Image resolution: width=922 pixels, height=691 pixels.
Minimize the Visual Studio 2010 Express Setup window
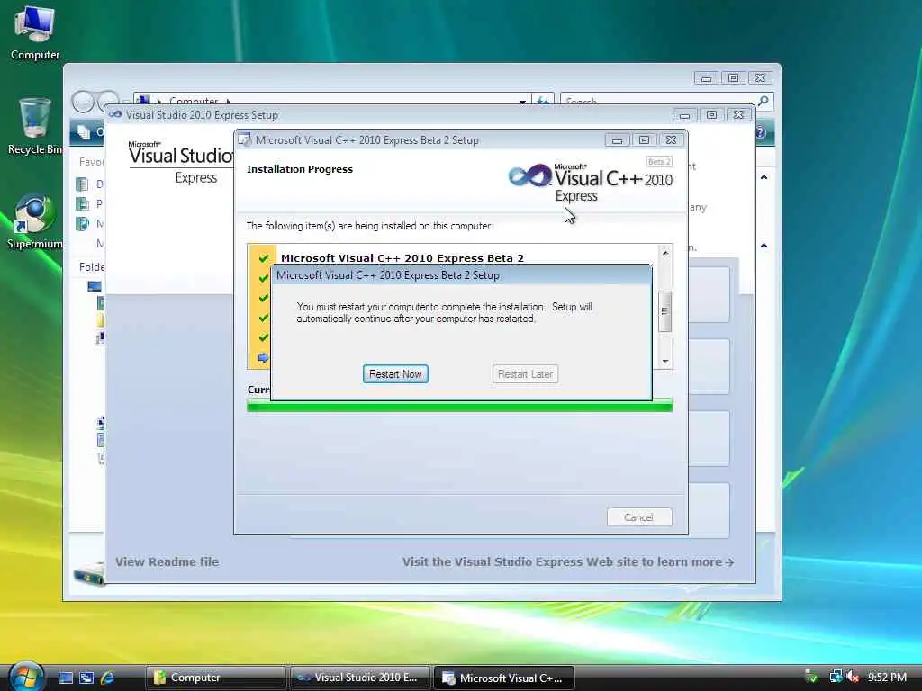coord(684,115)
